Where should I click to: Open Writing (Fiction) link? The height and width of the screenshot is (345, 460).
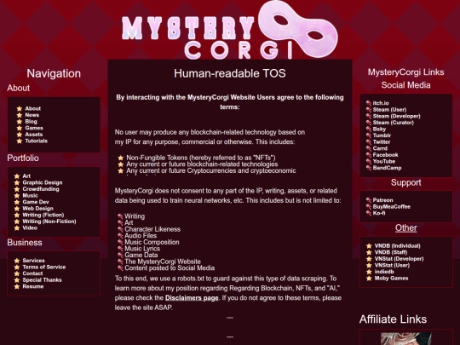coord(43,215)
